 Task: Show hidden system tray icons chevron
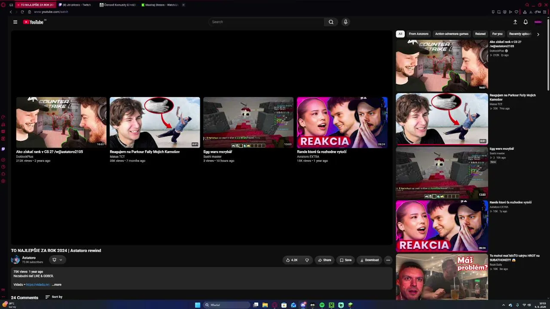[x=504, y=305]
